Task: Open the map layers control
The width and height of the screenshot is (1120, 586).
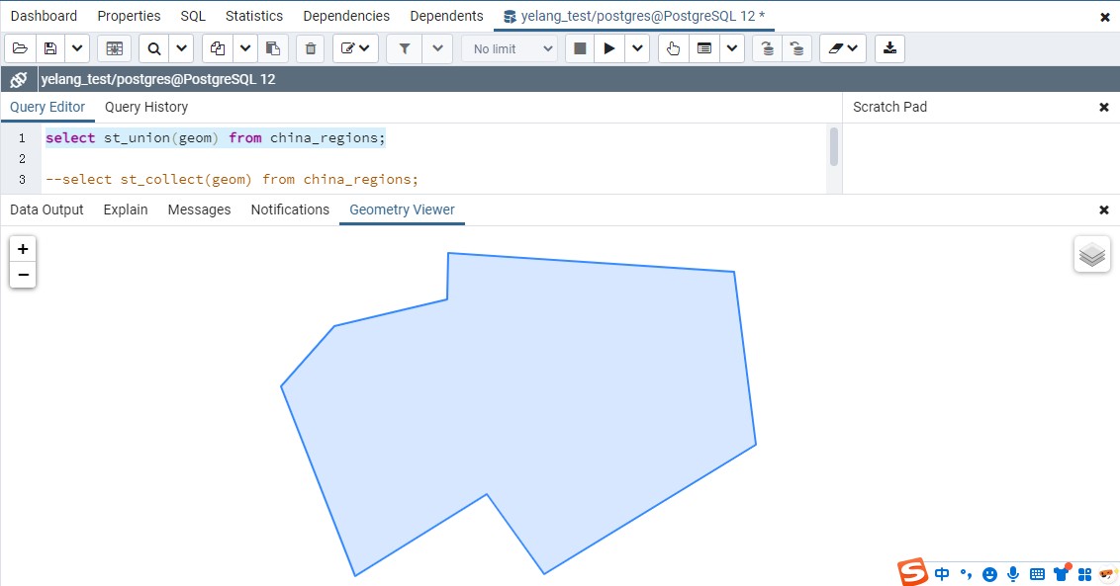Action: pyautogui.click(x=1091, y=255)
